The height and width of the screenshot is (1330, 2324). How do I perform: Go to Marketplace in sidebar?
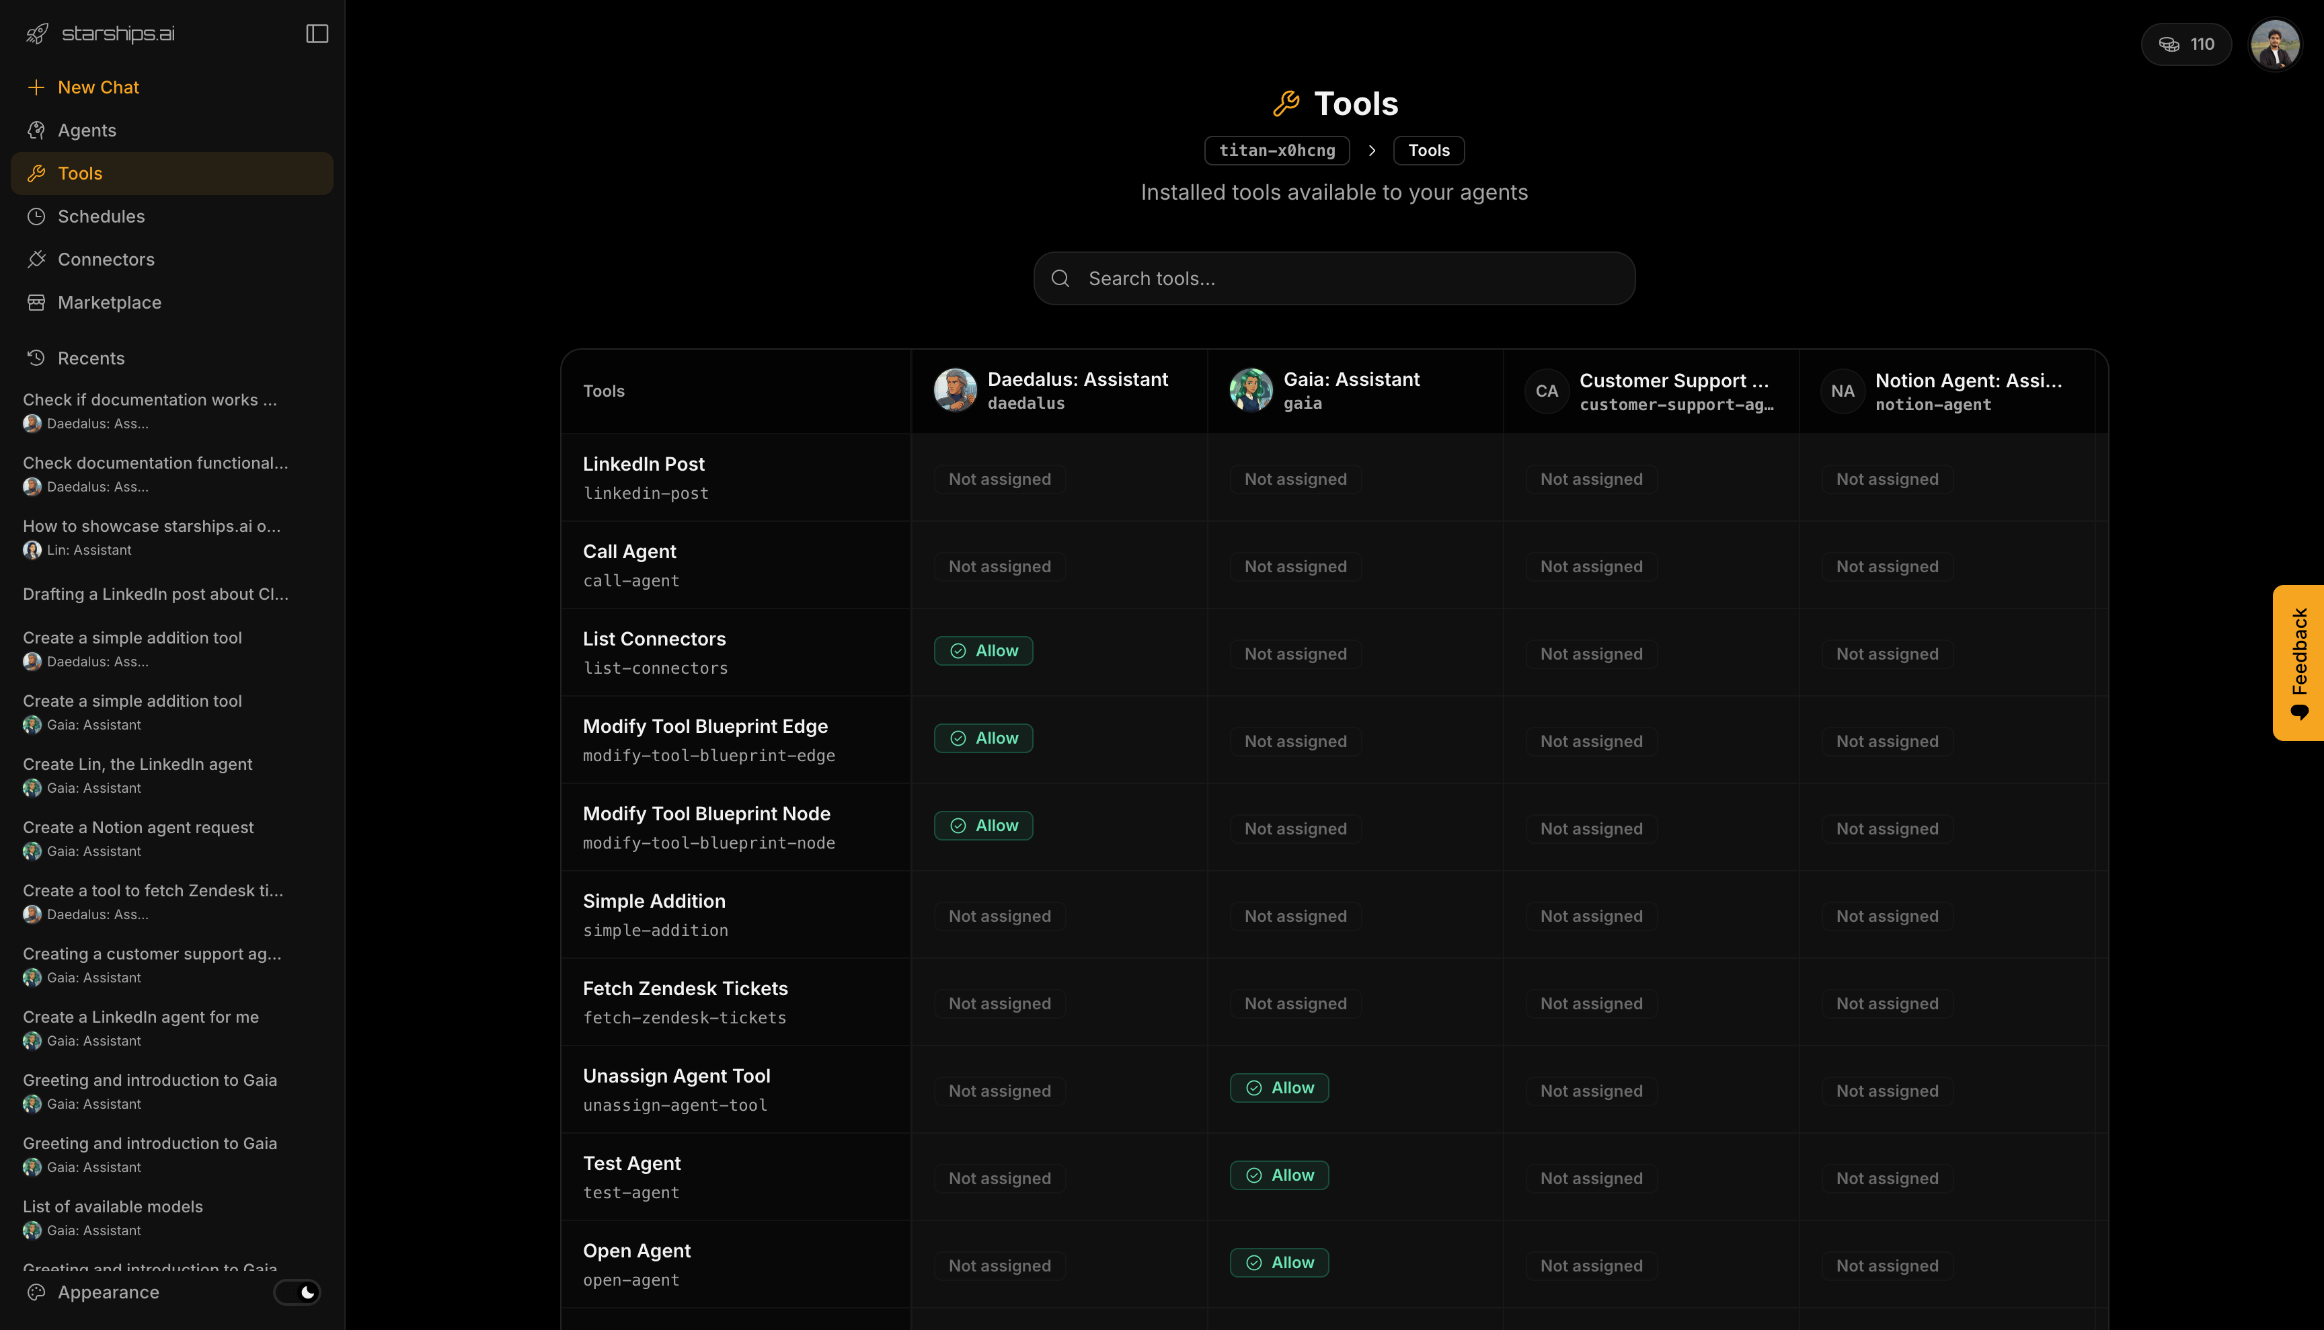click(x=109, y=303)
